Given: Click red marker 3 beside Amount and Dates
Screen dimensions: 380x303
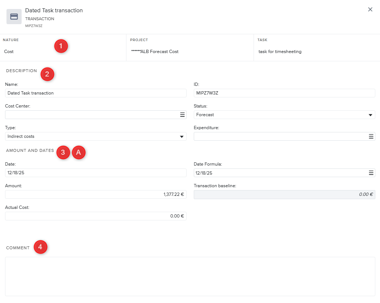Looking at the screenshot, I should 63,153.
